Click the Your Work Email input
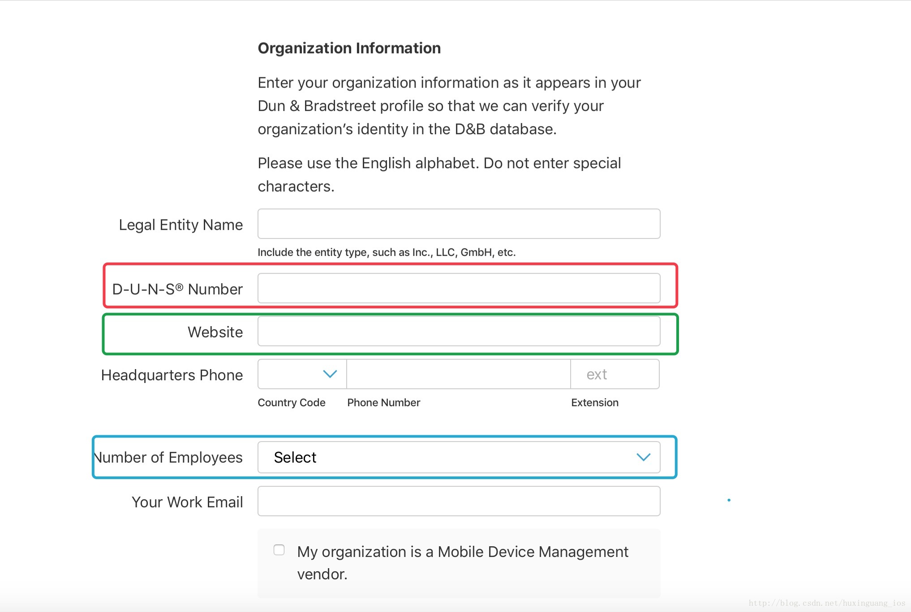 pyautogui.click(x=459, y=501)
